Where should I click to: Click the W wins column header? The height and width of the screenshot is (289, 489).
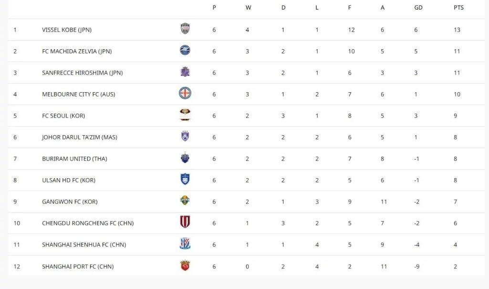click(248, 8)
